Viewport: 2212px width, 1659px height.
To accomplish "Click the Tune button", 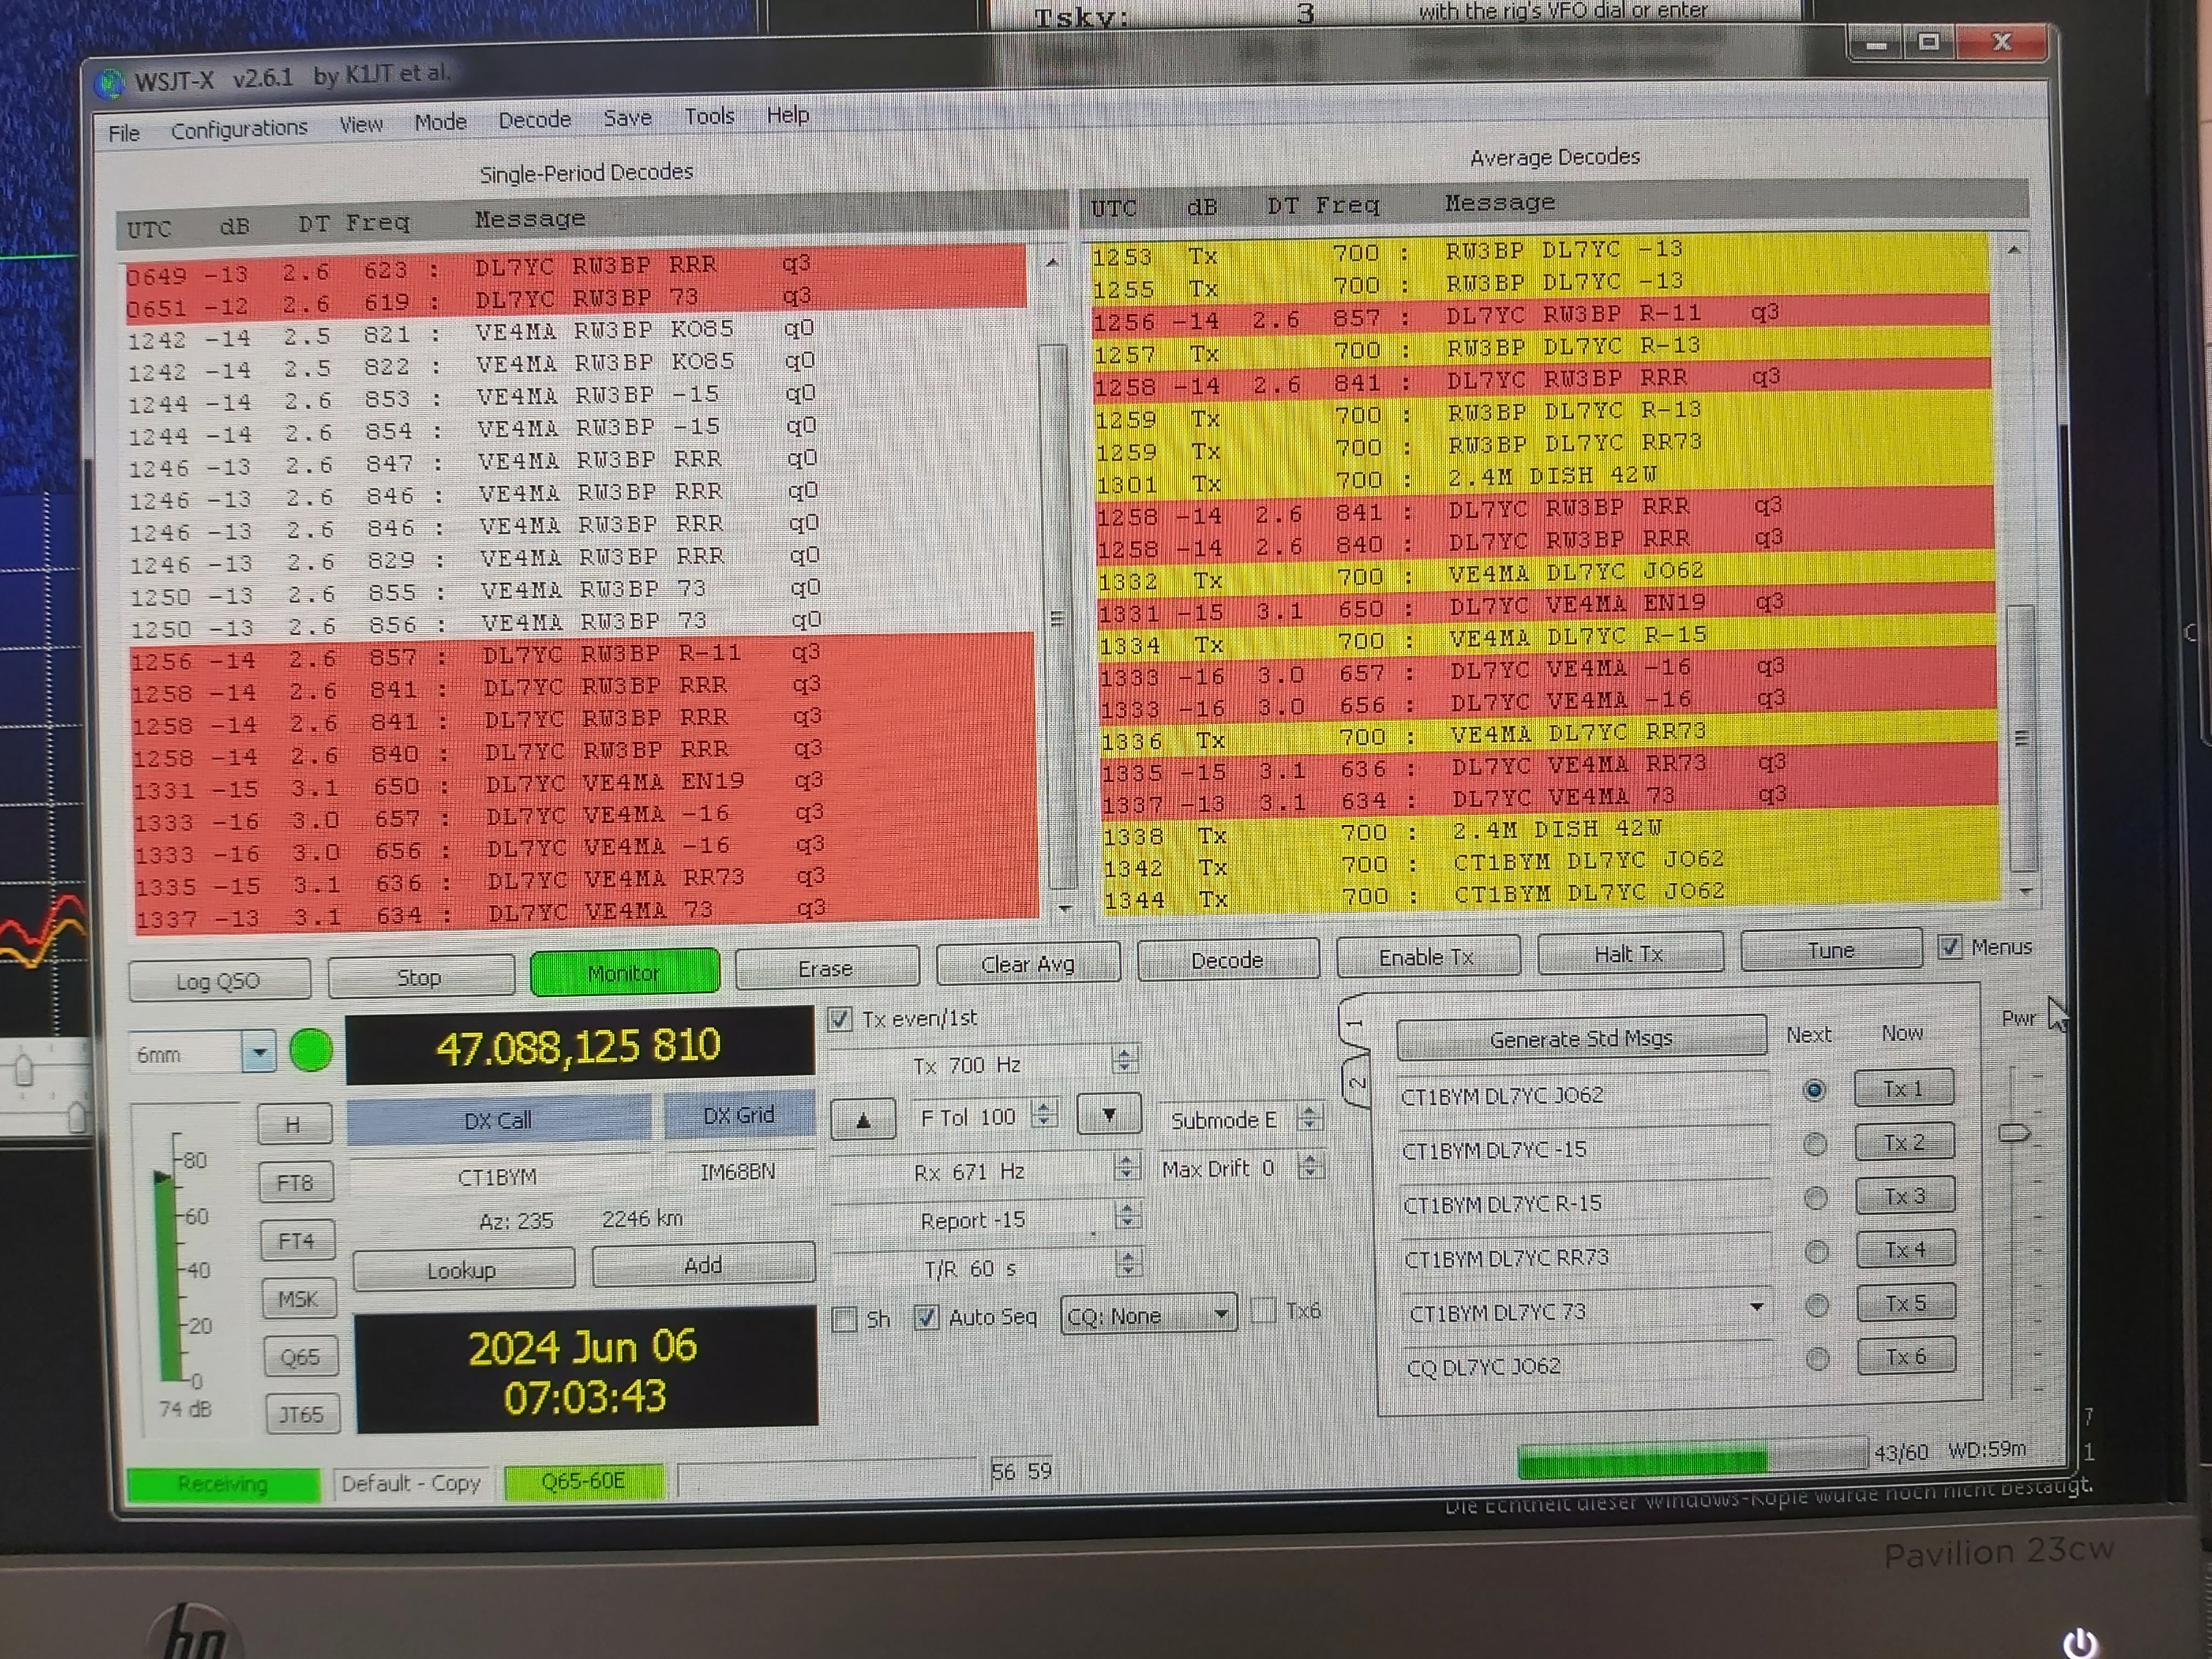I will coord(1831,949).
